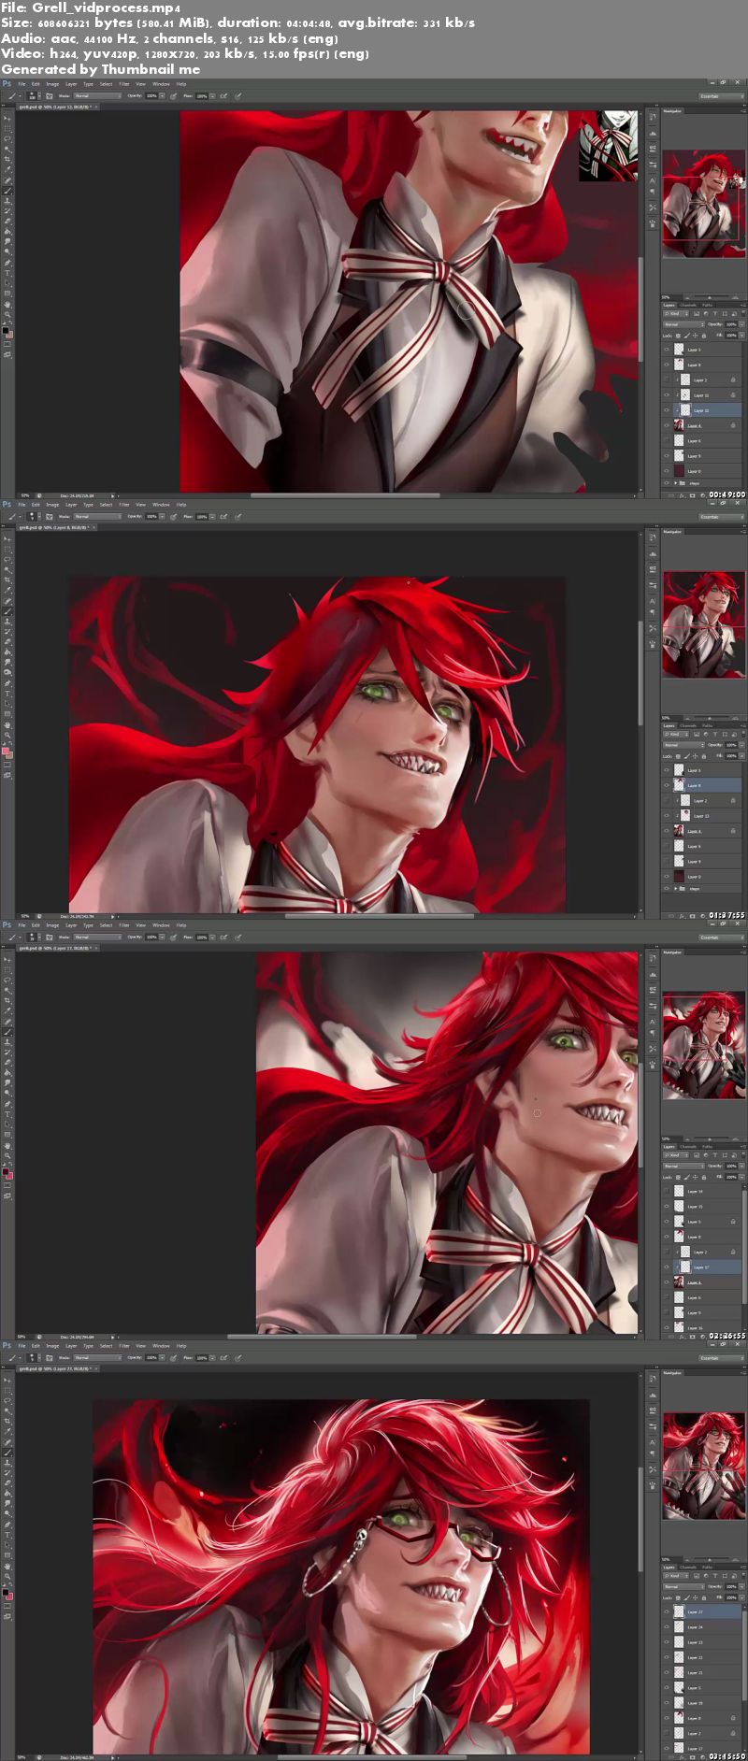Close the grell.psd document tab in the 00:49:00 frame
Image resolution: width=748 pixels, height=1761 pixels.
pos(96,107)
